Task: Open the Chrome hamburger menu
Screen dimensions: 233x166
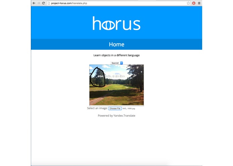Action: pos(199,3)
